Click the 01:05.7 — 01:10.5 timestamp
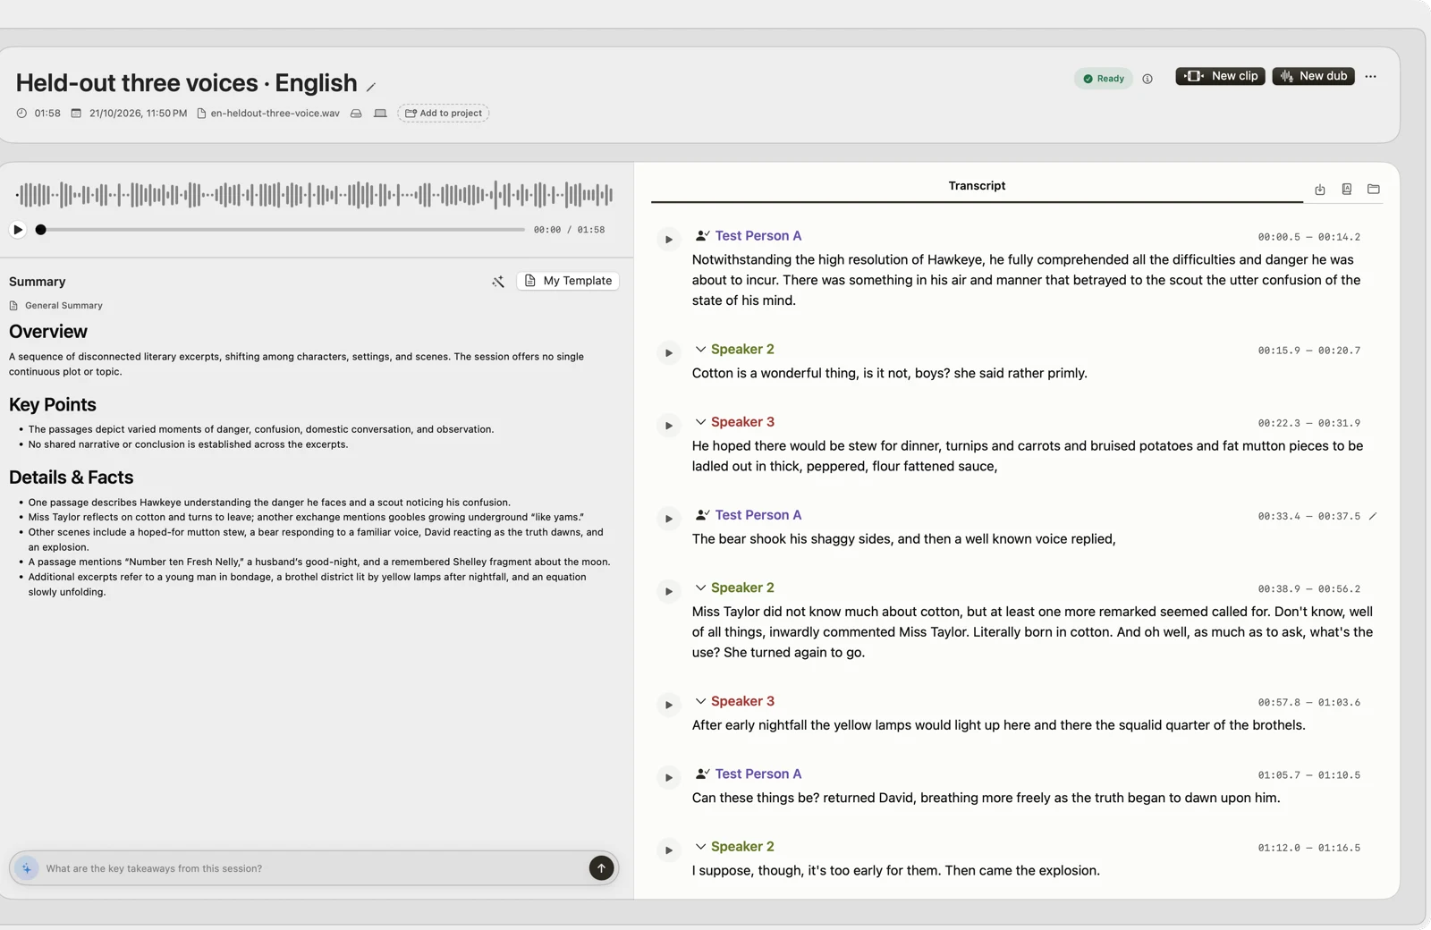Image resolution: width=1431 pixels, height=930 pixels. tap(1308, 775)
